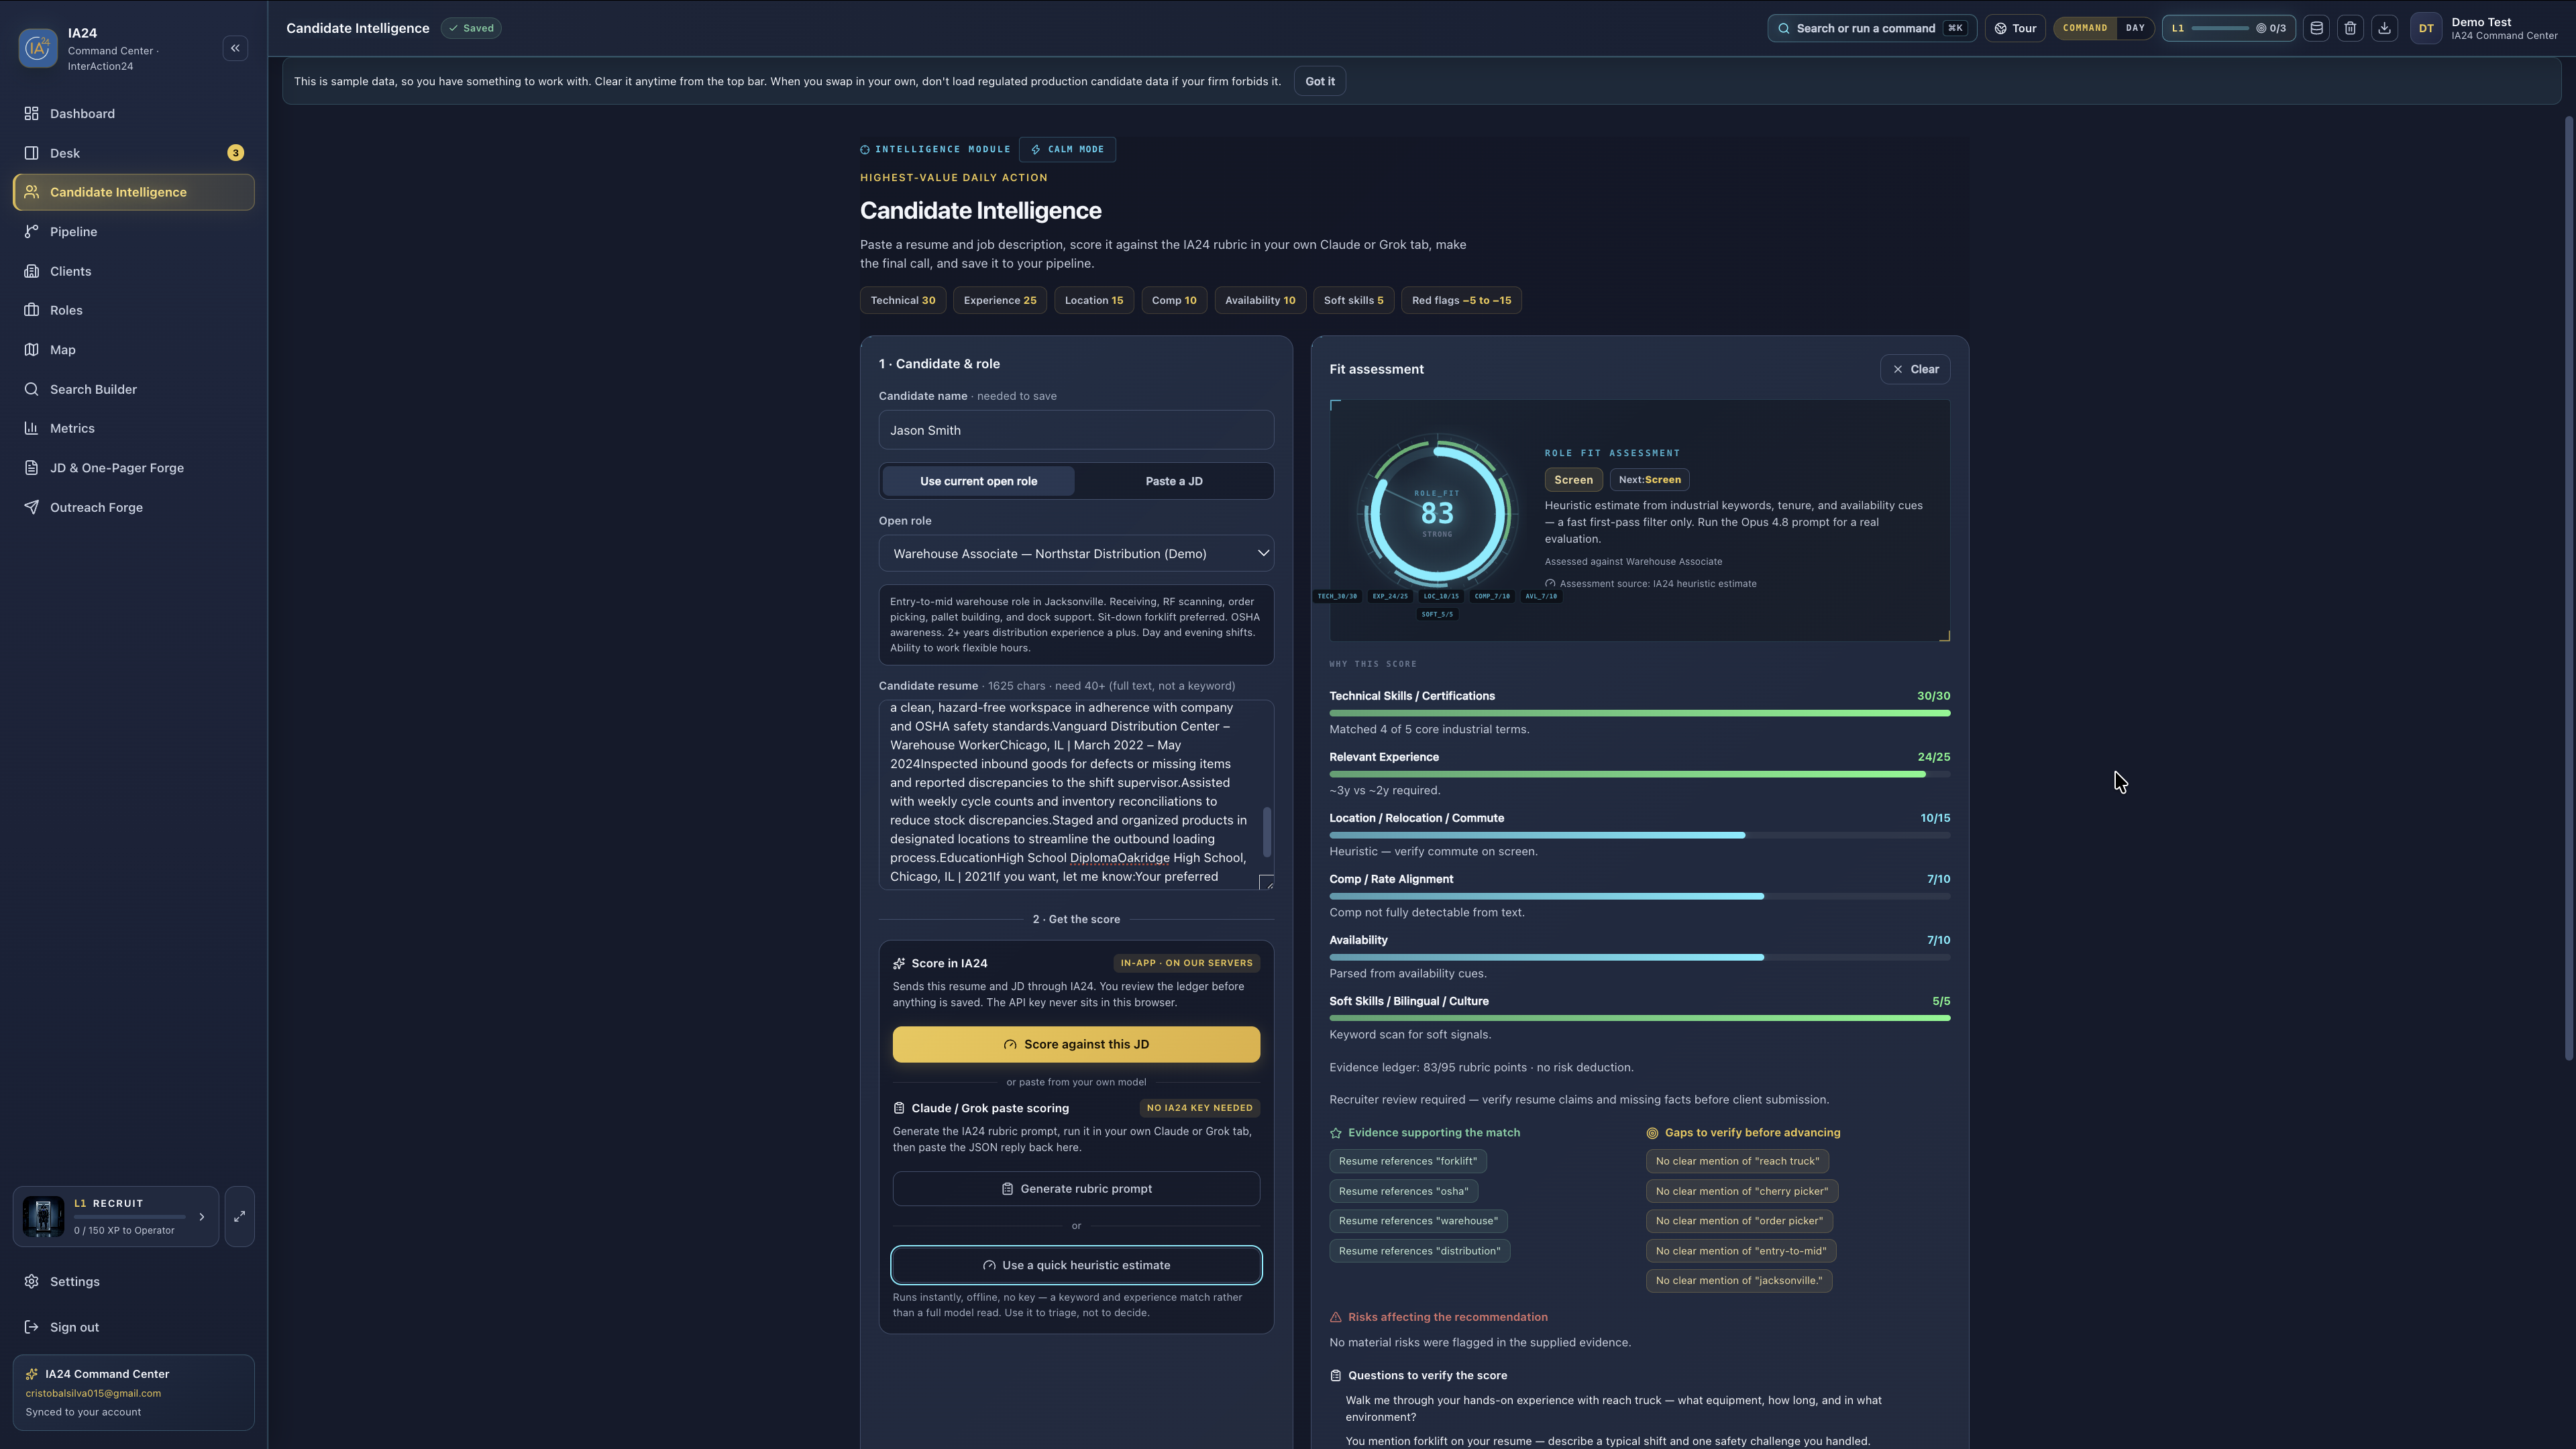Click the chip No clear mention of "reach truck"
Screen dimensions: 2576x1449
1737,1161
